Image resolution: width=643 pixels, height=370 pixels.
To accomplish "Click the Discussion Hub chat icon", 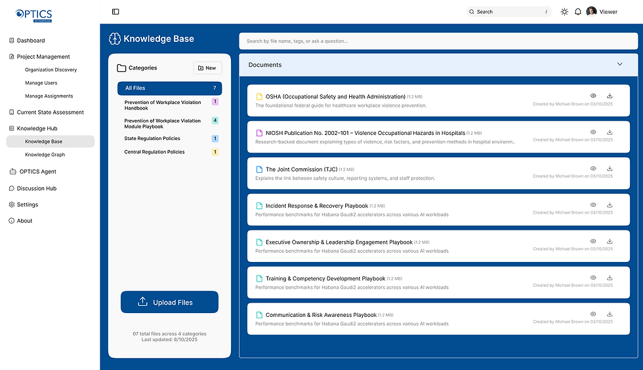I will click(12, 189).
